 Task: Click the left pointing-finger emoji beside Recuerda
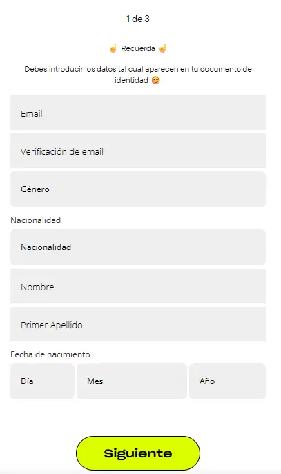(113, 48)
